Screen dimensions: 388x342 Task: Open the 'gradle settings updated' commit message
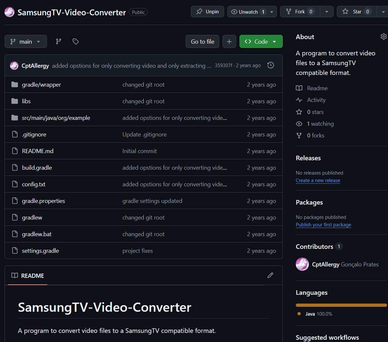[152, 201]
